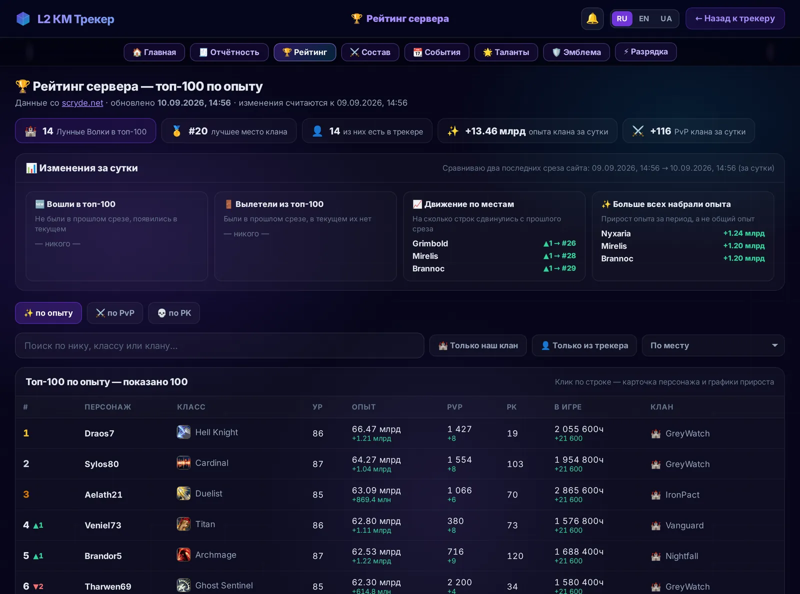Image resolution: width=800 pixels, height=594 pixels.
Task: Click the Hell Knight class icon for Draos7
Action: pos(183,432)
